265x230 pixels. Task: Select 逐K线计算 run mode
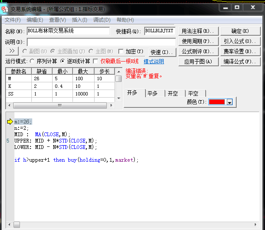coord(62,61)
